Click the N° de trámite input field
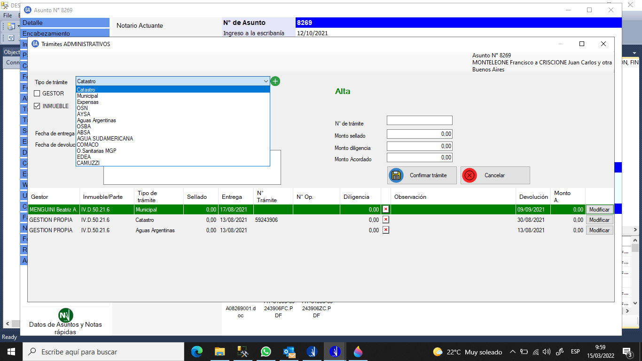The height and width of the screenshot is (361, 642). (x=419, y=120)
